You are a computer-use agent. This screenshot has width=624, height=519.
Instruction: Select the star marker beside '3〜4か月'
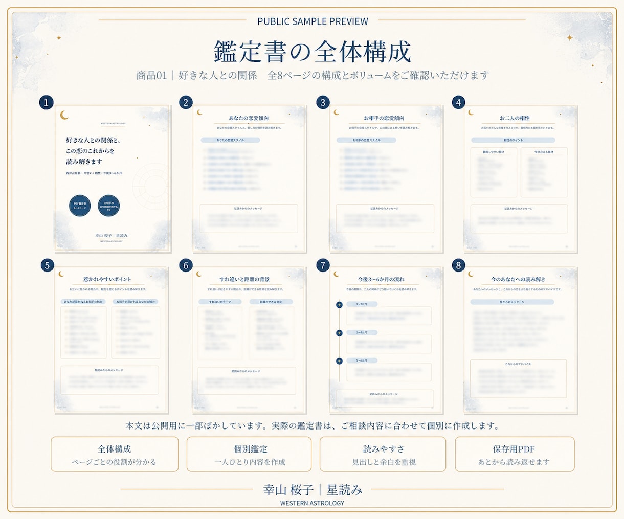(x=339, y=333)
